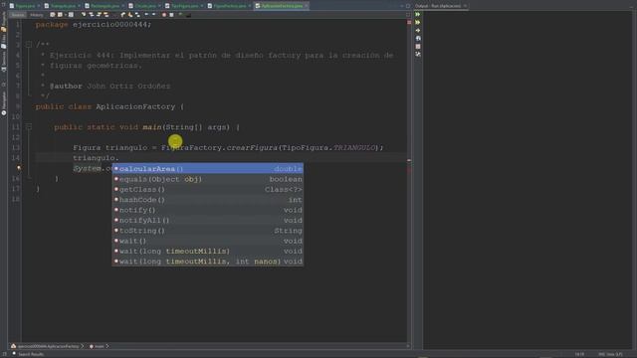Click the Find Previous Occurrence toolbar icon
Image resolution: width=637 pixels, height=358 pixels.
[x=92, y=15]
